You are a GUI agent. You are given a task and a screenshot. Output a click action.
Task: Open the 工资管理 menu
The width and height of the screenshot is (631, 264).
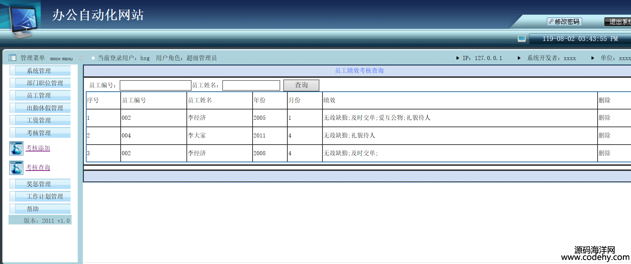point(39,120)
